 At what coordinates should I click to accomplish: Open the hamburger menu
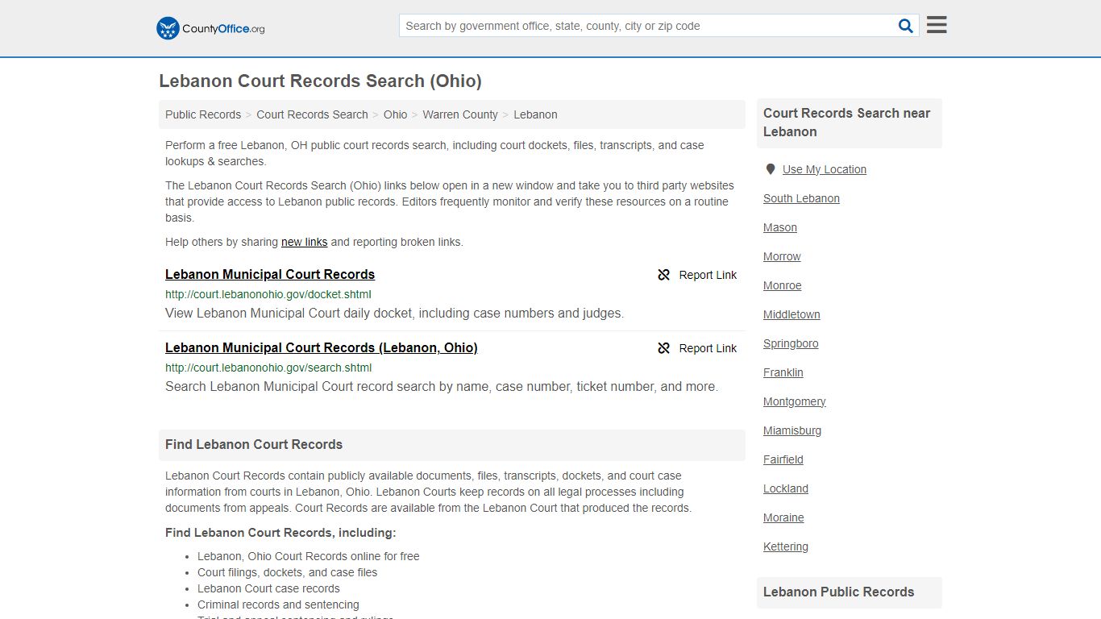[937, 25]
